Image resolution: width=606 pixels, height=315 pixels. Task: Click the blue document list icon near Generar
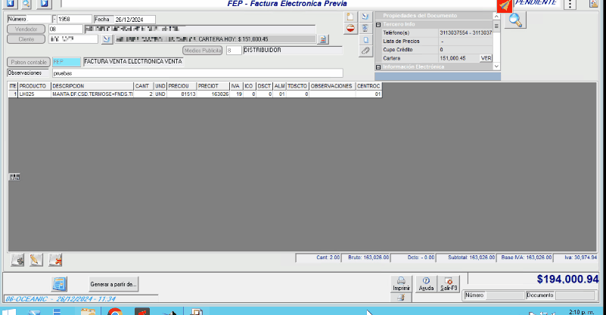click(59, 284)
